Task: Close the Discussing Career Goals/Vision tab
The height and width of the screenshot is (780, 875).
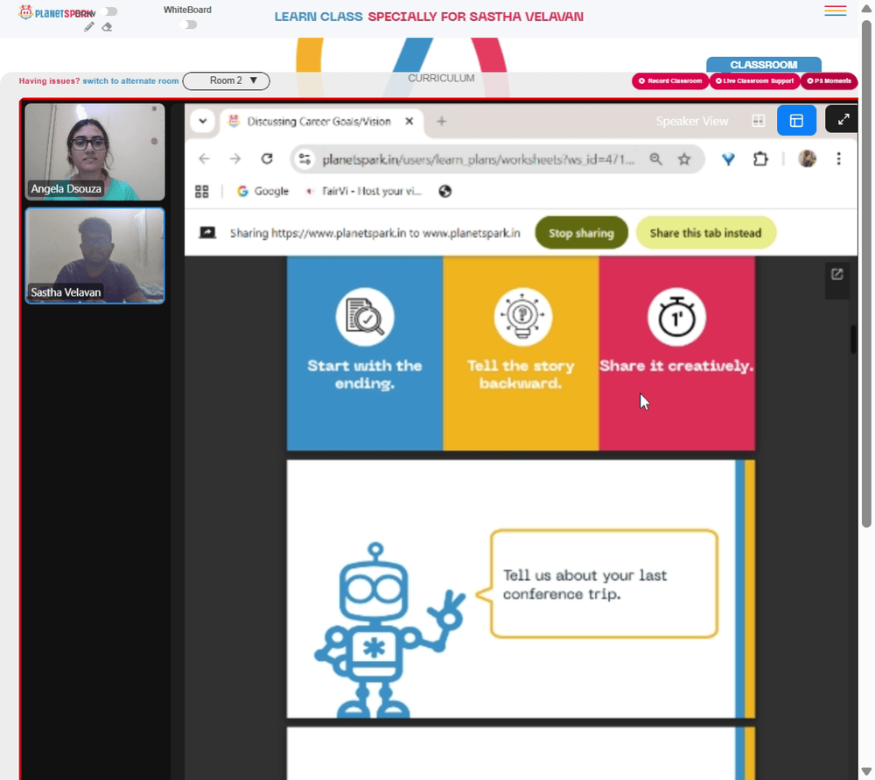Action: [x=409, y=121]
